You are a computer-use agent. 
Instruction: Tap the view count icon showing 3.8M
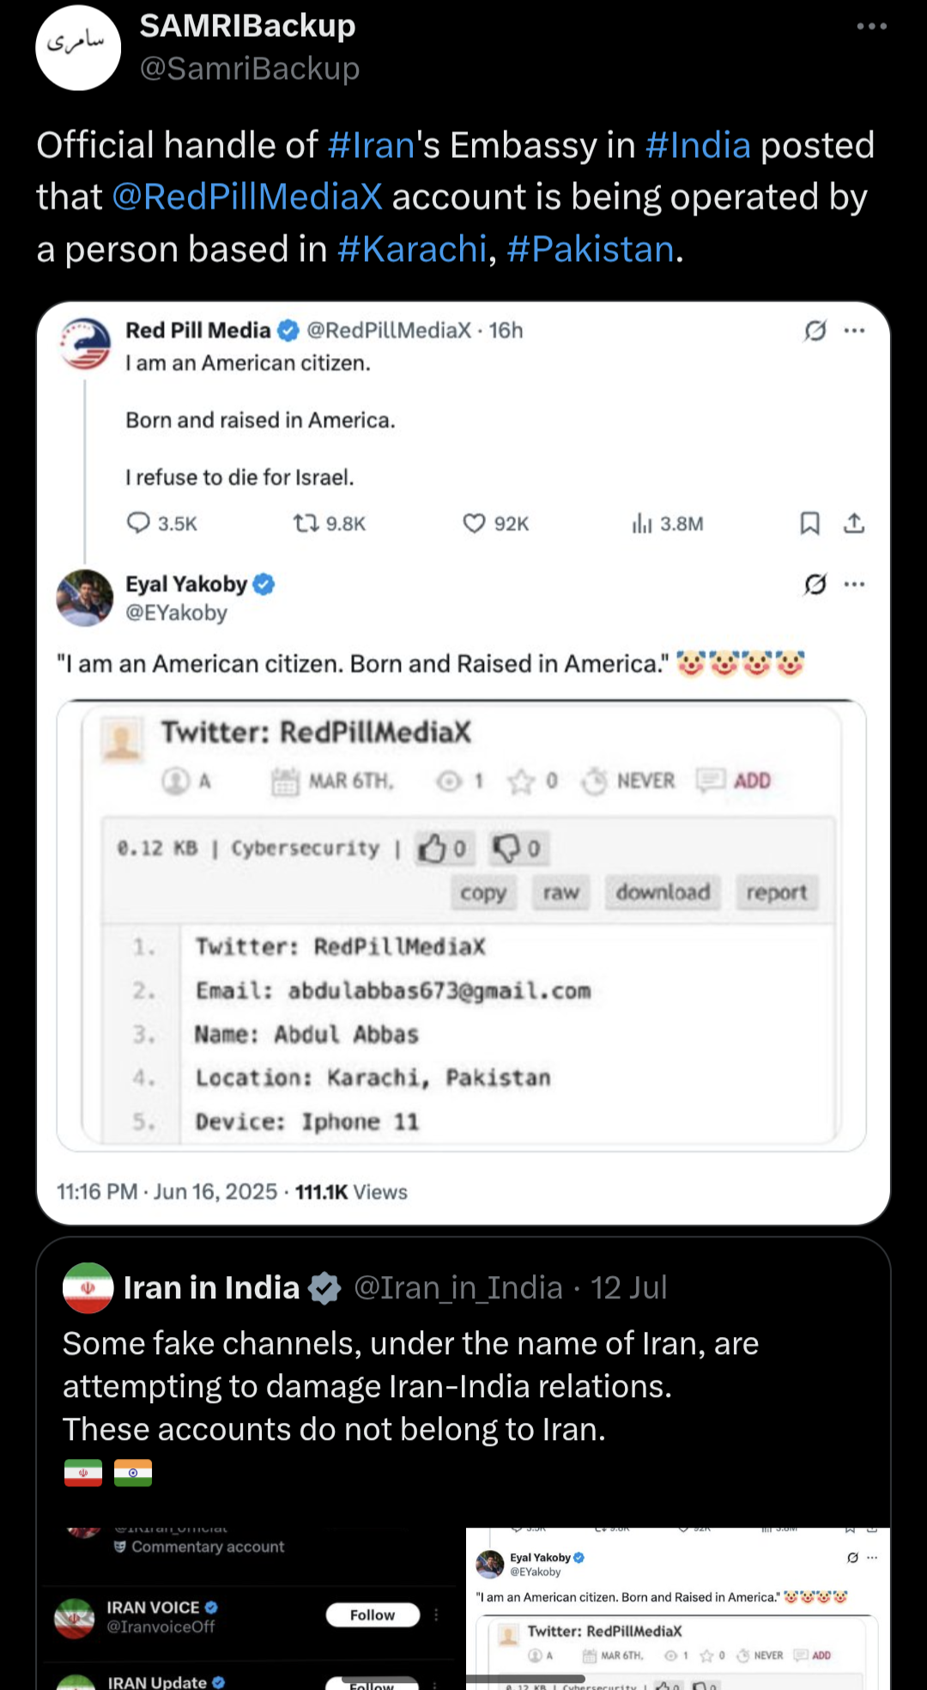(642, 523)
